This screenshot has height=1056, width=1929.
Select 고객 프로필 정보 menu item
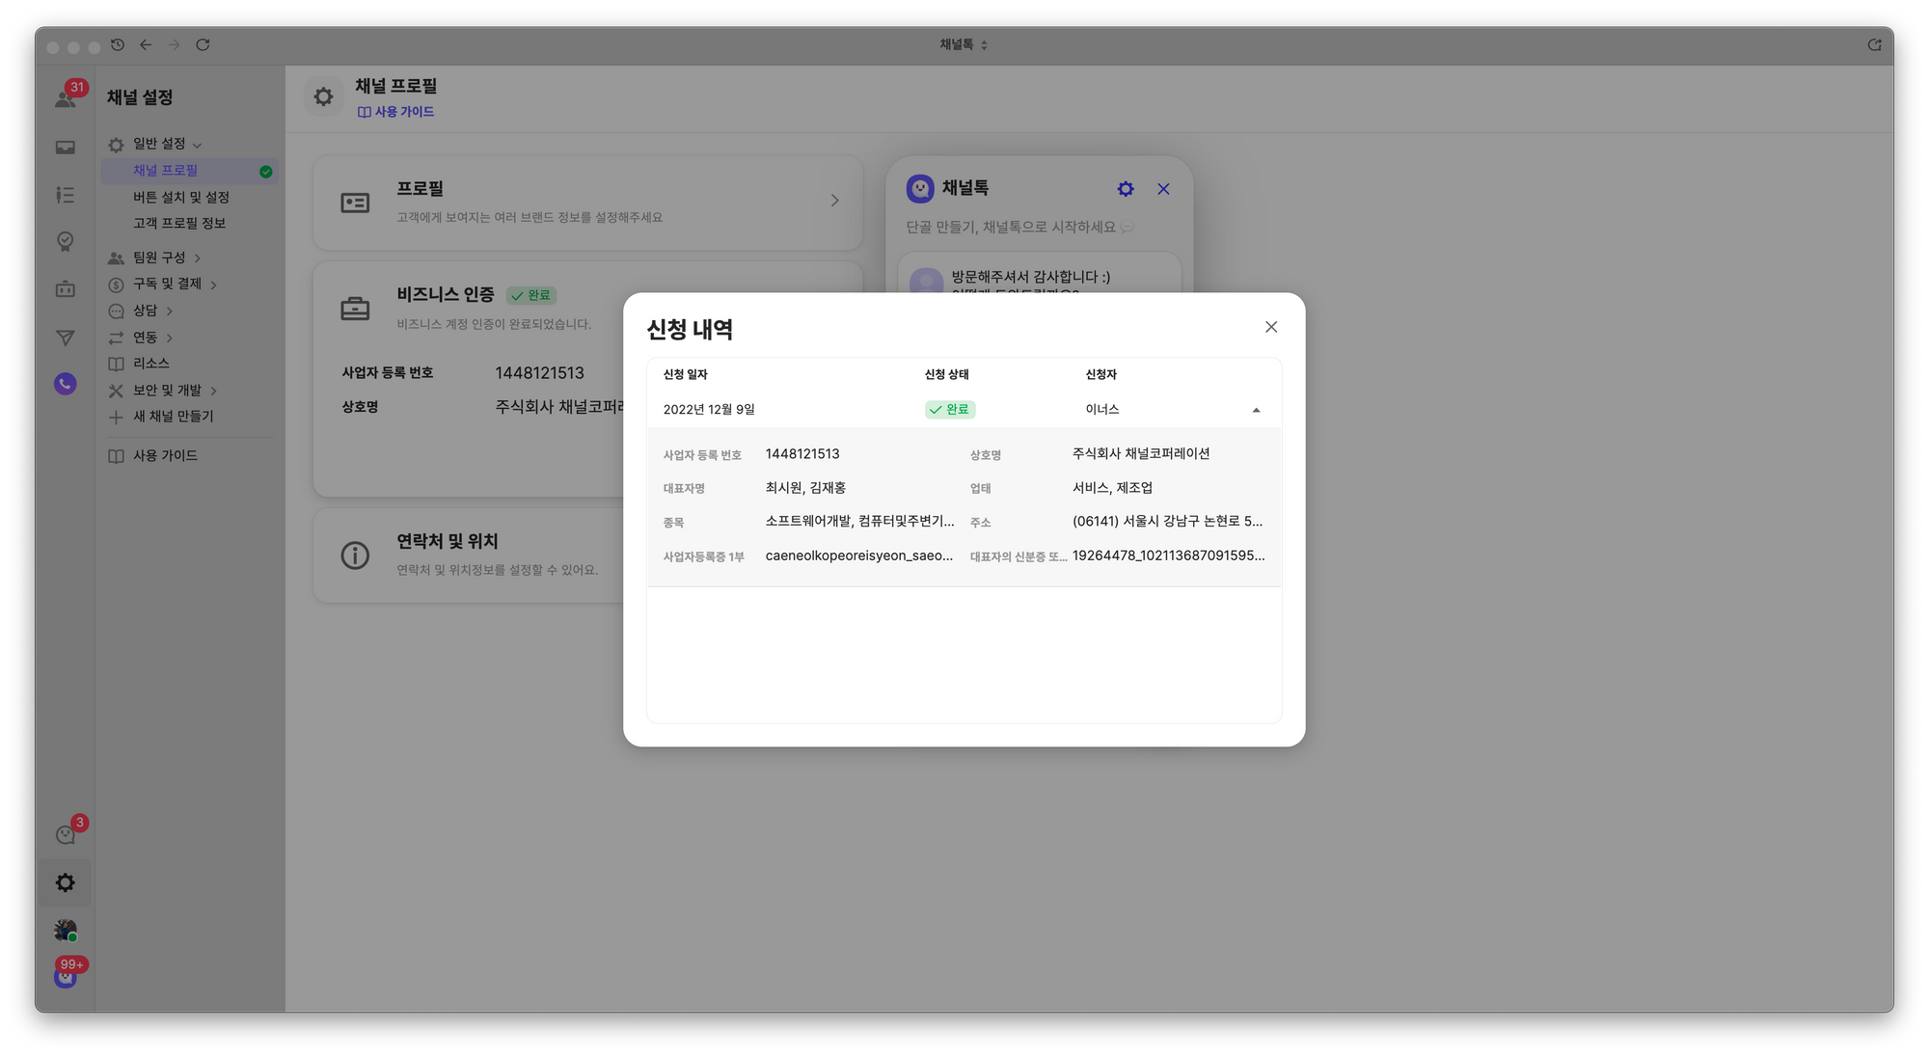(179, 223)
